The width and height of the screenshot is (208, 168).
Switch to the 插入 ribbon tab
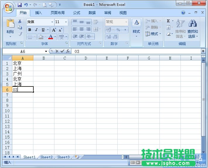39,13
